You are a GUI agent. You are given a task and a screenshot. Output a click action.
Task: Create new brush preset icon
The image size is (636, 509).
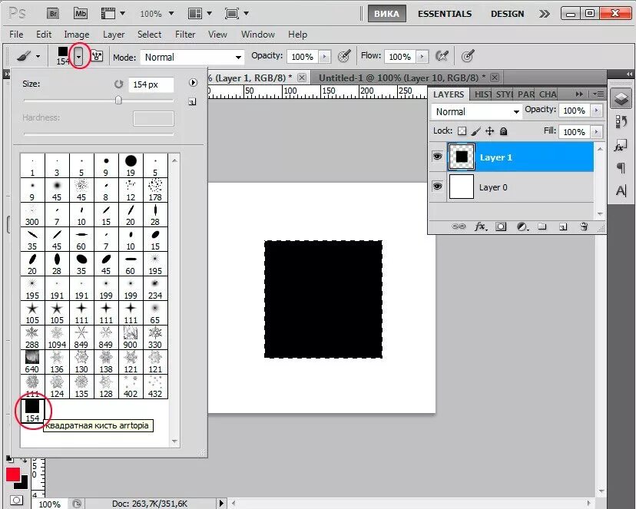[192, 101]
